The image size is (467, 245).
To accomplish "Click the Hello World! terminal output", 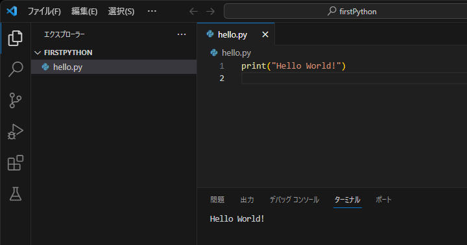I will tap(237, 219).
